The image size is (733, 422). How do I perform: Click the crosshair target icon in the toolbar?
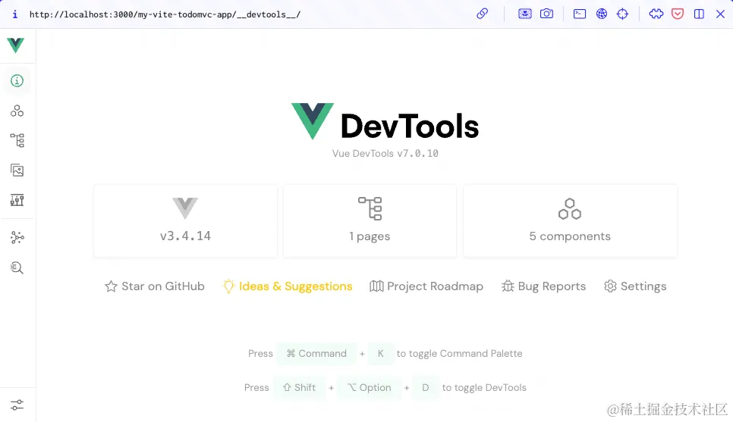623,14
